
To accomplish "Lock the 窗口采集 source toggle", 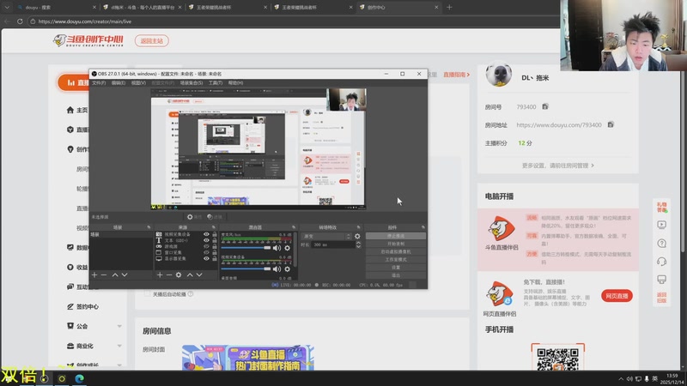I will pyautogui.click(x=215, y=252).
